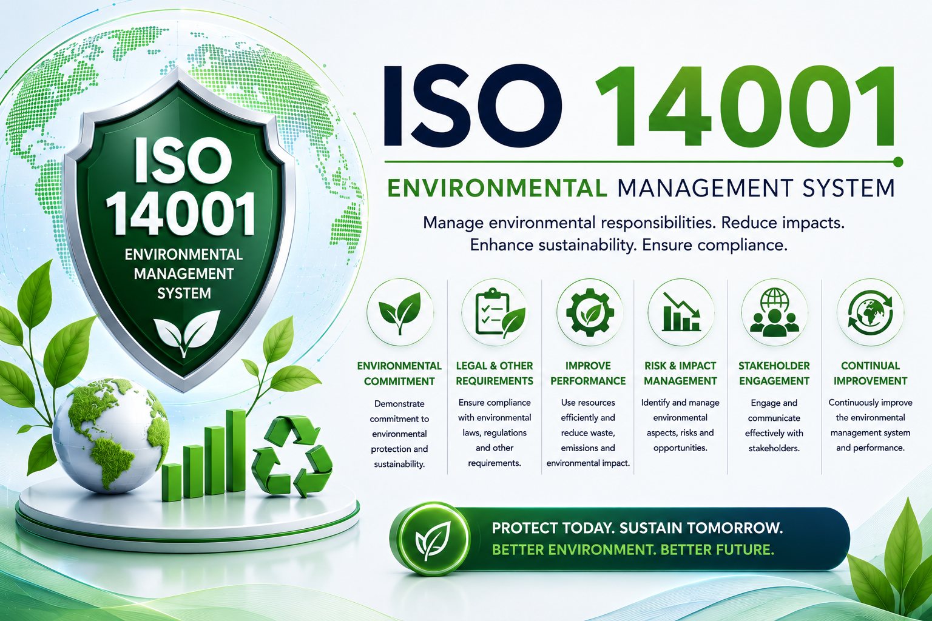This screenshot has width=932, height=621.
Task: Click the large ISO 14001 headline
Action: (x=639, y=107)
